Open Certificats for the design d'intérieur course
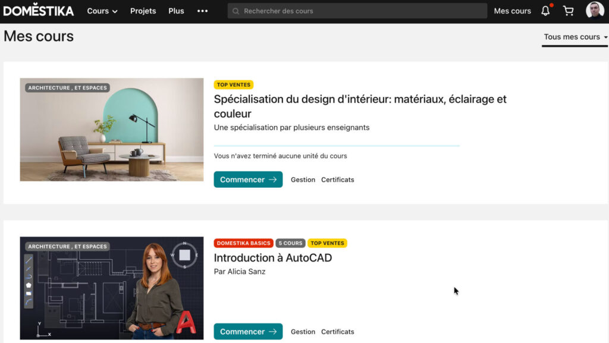This screenshot has height=343, width=609. [338, 180]
